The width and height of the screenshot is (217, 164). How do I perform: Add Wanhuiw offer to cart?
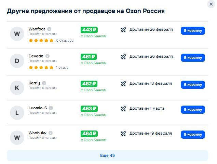[x=193, y=135]
